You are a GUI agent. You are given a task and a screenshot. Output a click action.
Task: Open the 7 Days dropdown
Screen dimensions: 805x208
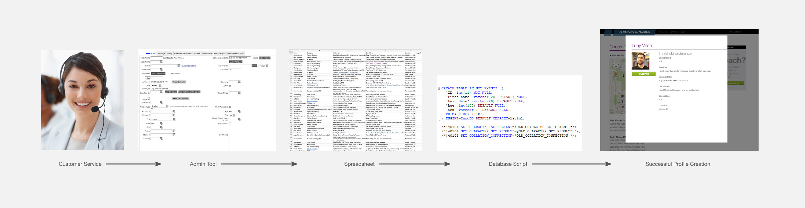264,66
